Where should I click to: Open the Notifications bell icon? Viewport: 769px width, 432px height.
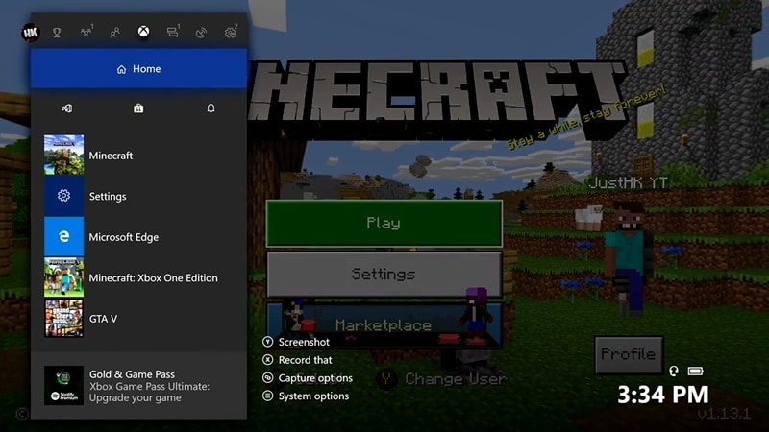pos(211,108)
